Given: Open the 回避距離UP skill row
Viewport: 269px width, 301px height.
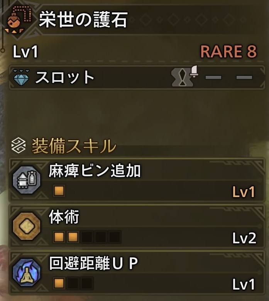Looking at the screenshot, I should click(x=137, y=272).
